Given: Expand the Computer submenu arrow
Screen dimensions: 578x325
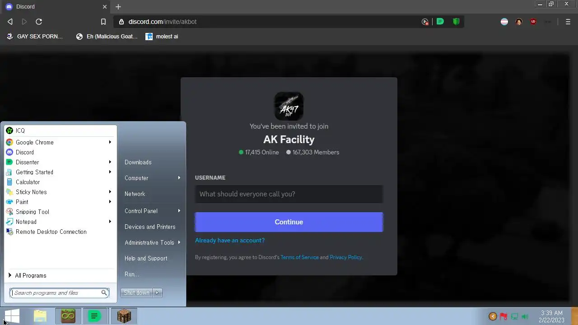Looking at the screenshot, I should click(x=179, y=178).
